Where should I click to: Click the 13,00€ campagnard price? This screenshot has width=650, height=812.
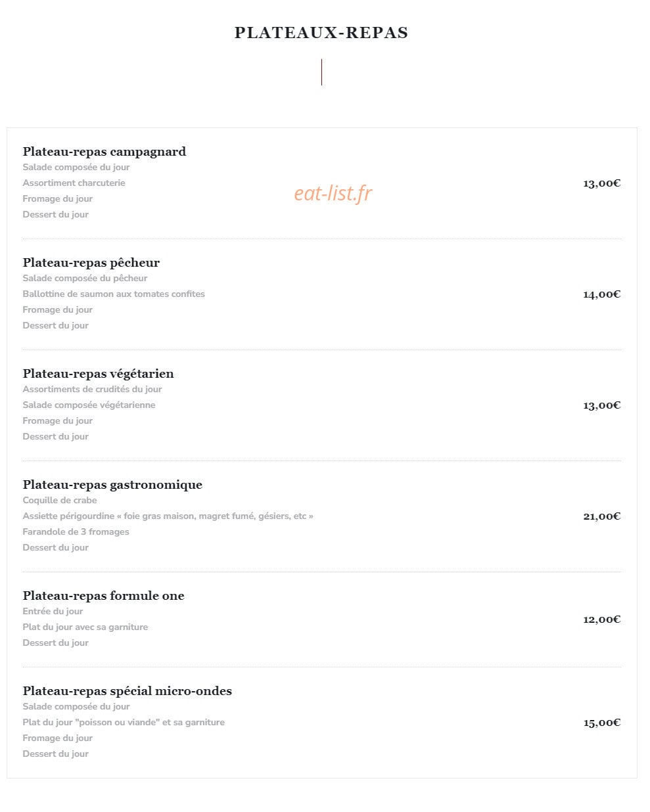click(602, 183)
